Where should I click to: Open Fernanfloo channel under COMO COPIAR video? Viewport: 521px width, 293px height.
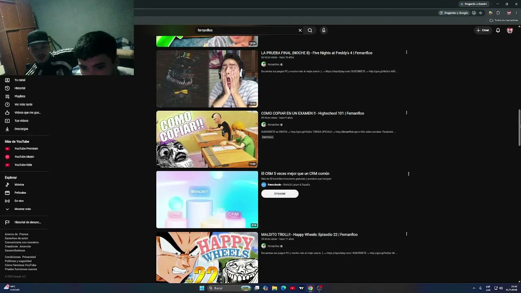tap(274, 125)
